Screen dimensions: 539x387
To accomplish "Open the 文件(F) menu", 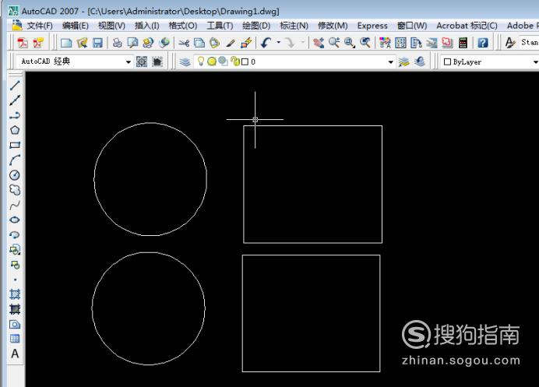I will 40,26.
